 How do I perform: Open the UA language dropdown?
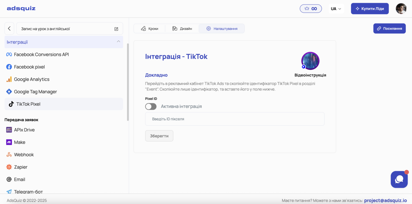coord(336,9)
